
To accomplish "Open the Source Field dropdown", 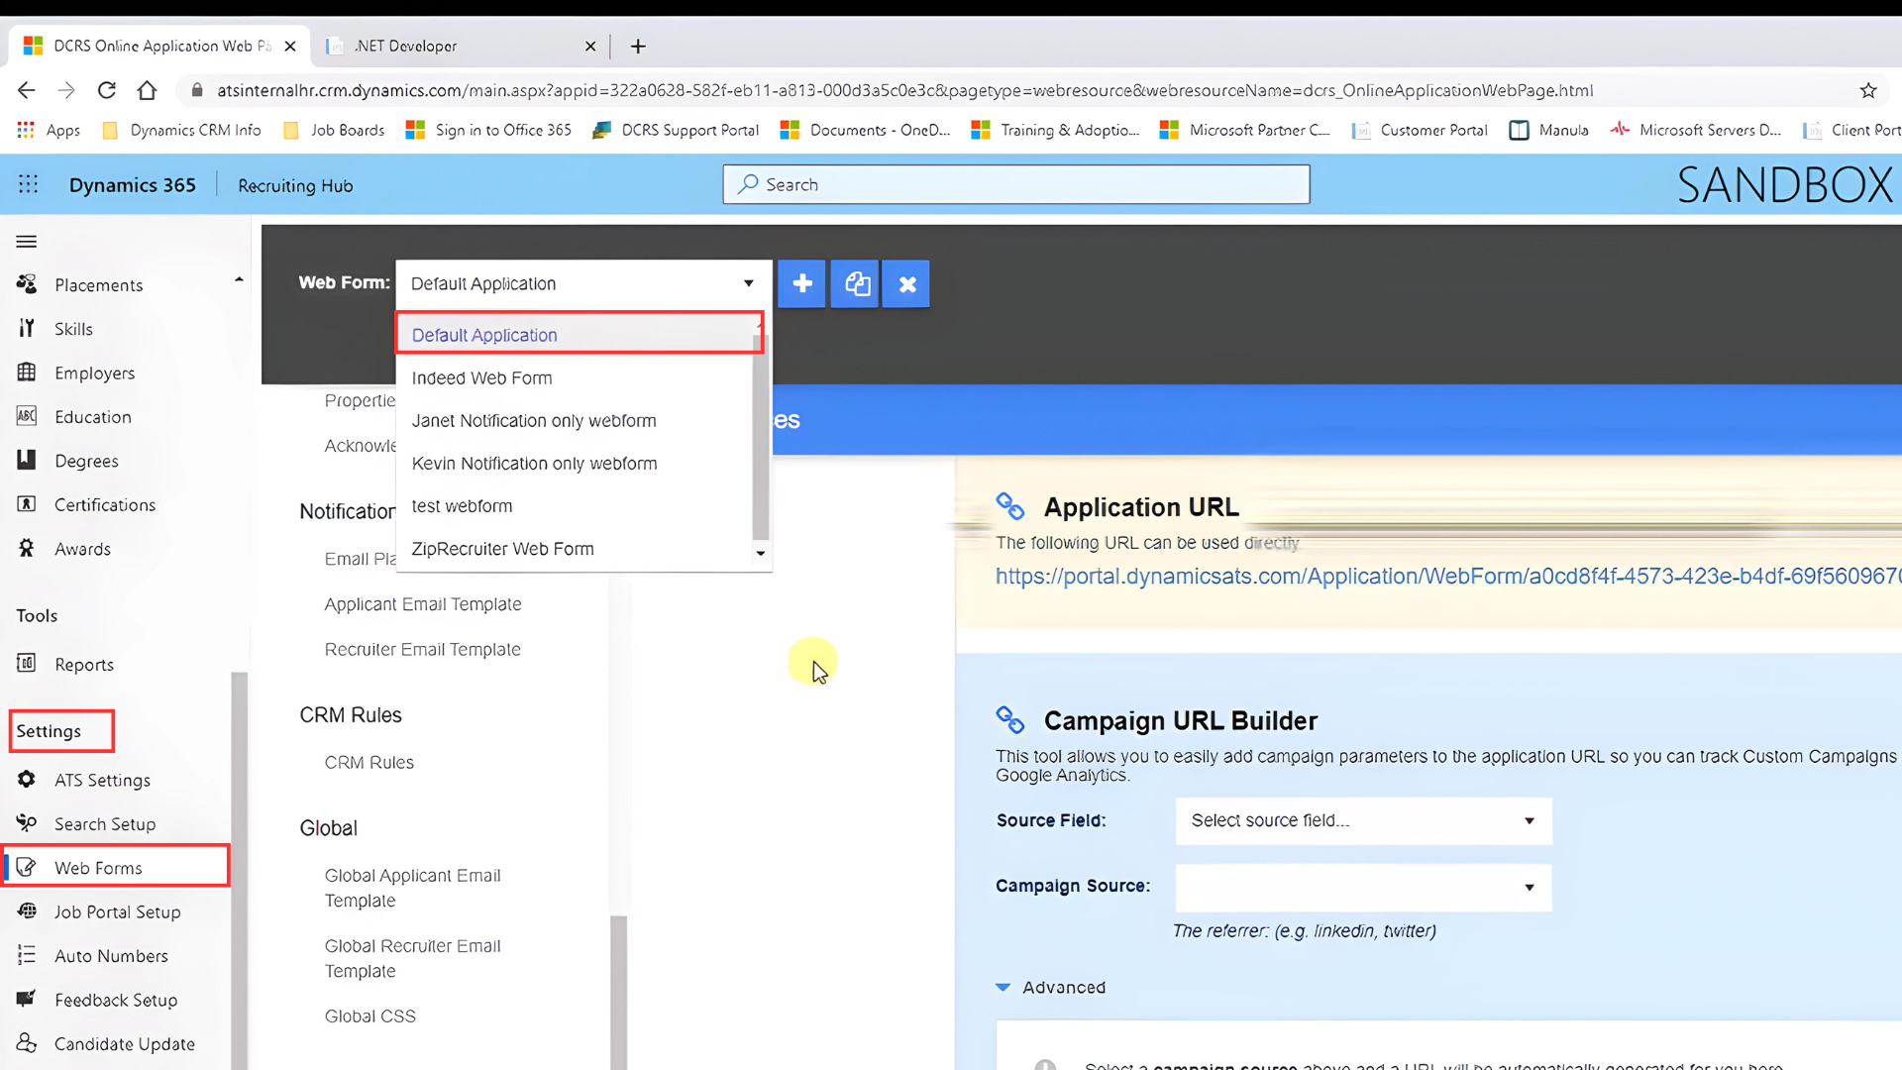I will pos(1363,821).
